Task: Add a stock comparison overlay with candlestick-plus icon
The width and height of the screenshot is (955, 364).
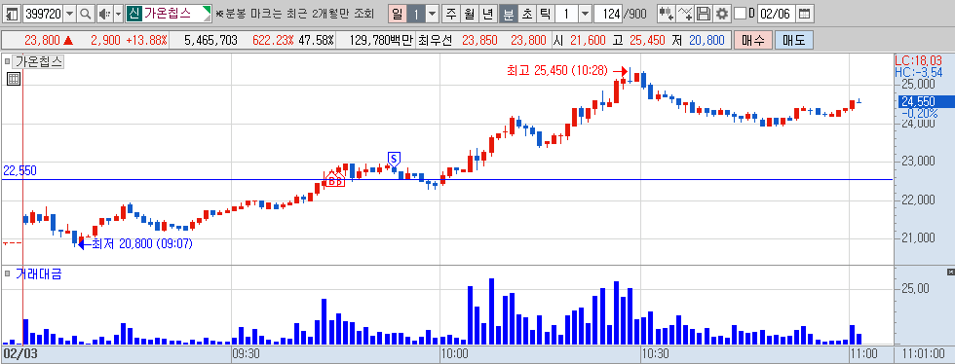Action: (667, 13)
